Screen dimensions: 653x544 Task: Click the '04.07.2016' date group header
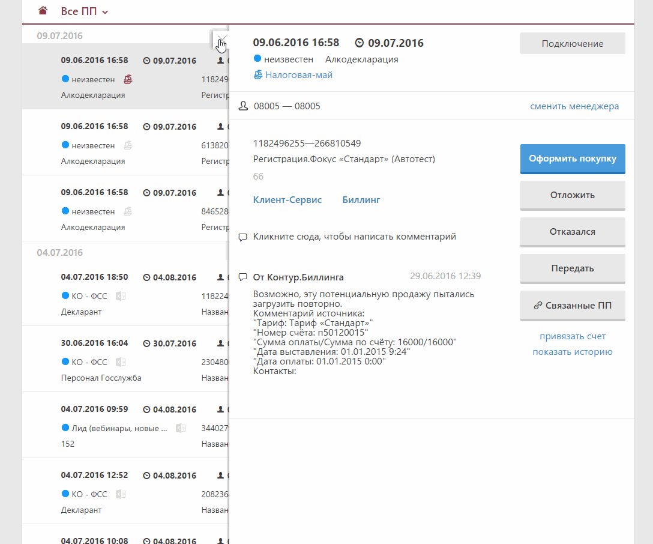(59, 252)
